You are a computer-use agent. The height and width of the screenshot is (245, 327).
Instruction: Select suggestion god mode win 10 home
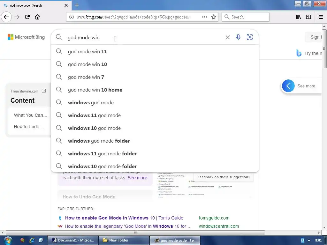155,90
